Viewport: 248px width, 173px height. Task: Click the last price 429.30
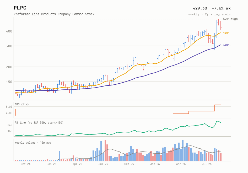(200, 8)
